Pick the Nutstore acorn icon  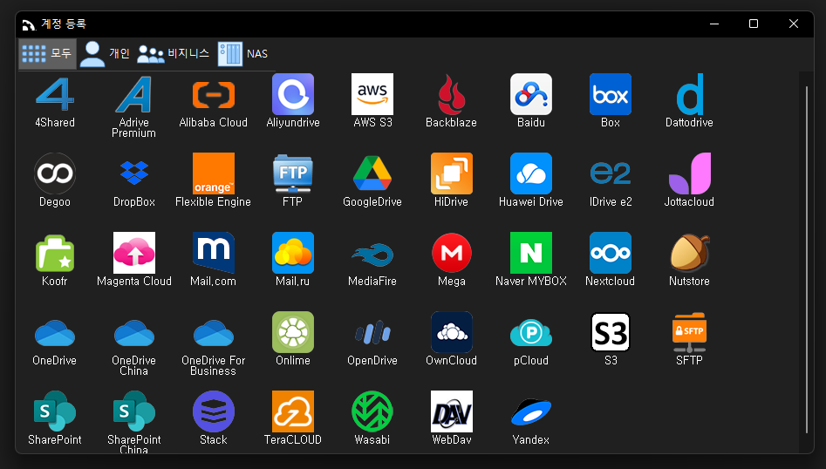[690, 253]
